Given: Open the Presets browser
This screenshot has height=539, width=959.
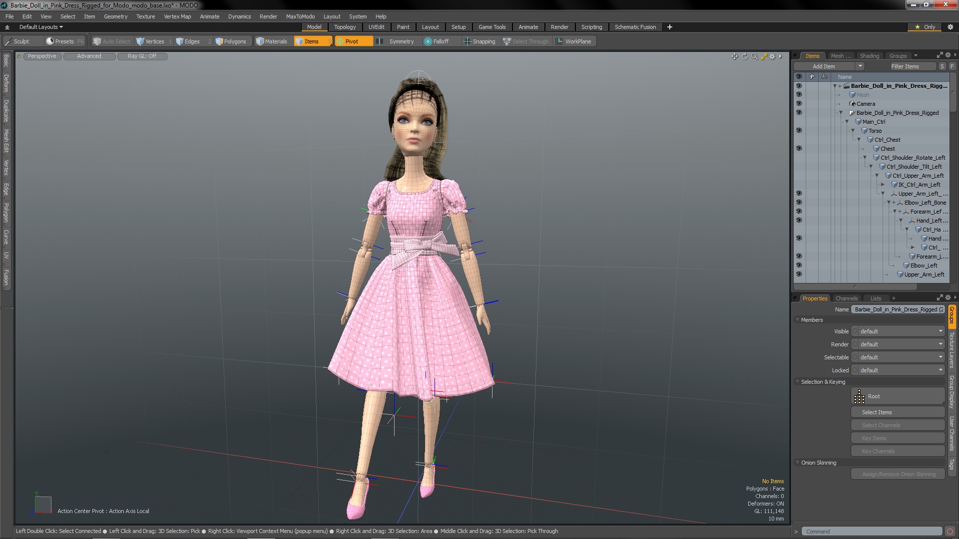Looking at the screenshot, I should click(x=64, y=41).
